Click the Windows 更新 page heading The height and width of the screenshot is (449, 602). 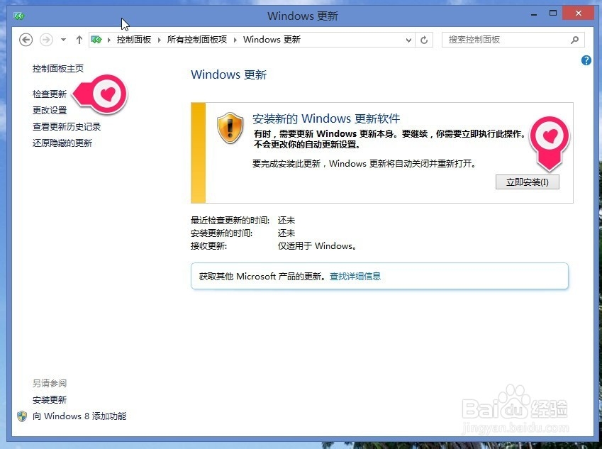[229, 74]
